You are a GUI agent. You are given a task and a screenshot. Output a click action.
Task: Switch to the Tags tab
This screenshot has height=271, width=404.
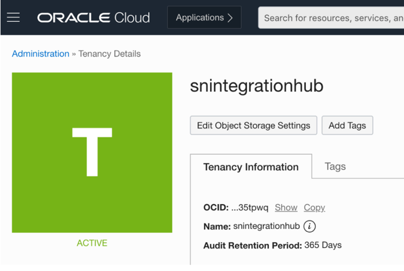point(335,167)
